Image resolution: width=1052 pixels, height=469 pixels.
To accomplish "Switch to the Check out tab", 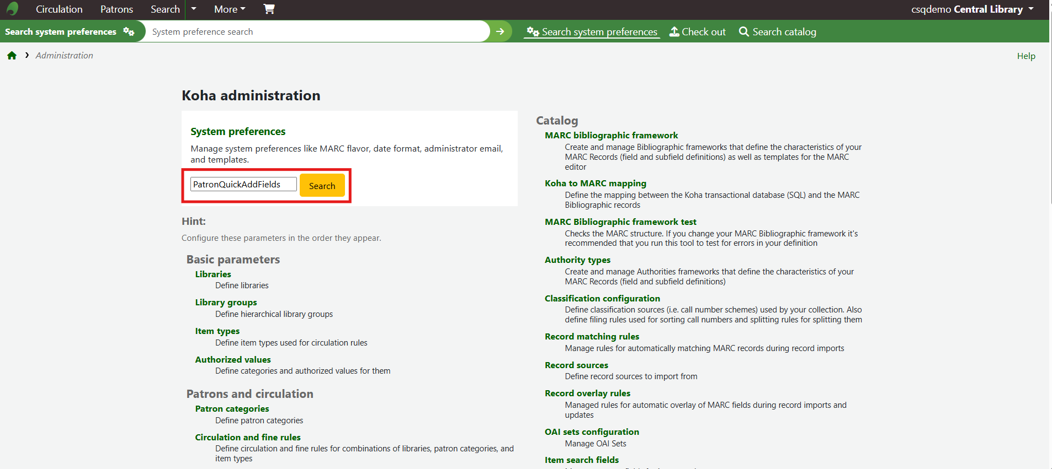I will tap(698, 32).
